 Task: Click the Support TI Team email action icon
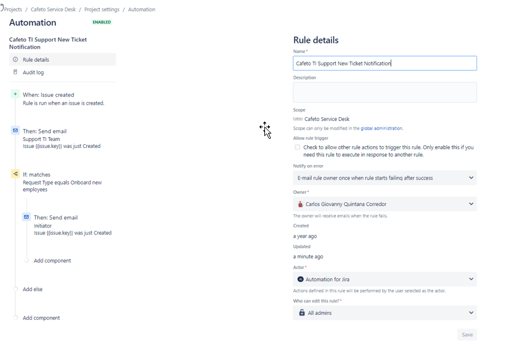15,130
